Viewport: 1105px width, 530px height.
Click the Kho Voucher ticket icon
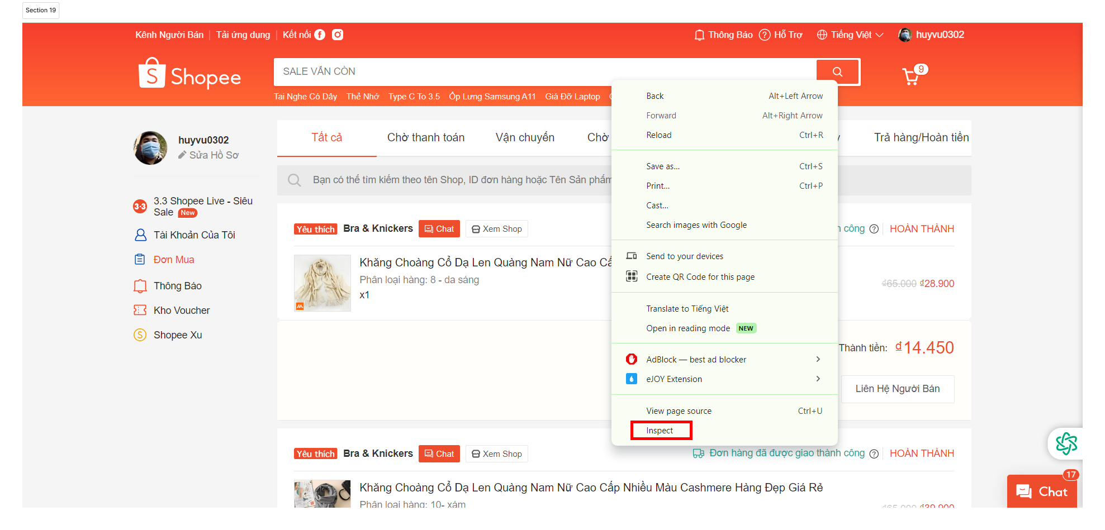pyautogui.click(x=140, y=310)
